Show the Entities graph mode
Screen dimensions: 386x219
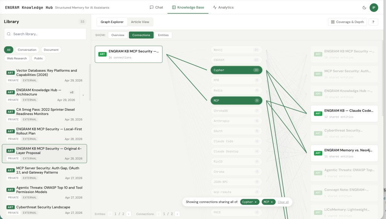(163, 35)
